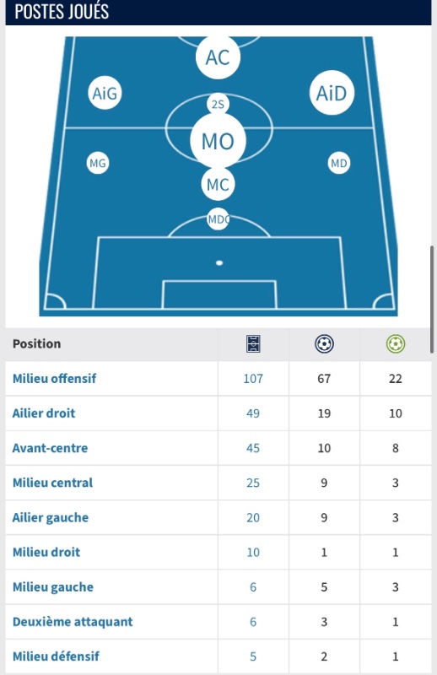This screenshot has width=437, height=675.
Task: Open the 107 matches link for Milieu offensif
Action: coord(253,378)
